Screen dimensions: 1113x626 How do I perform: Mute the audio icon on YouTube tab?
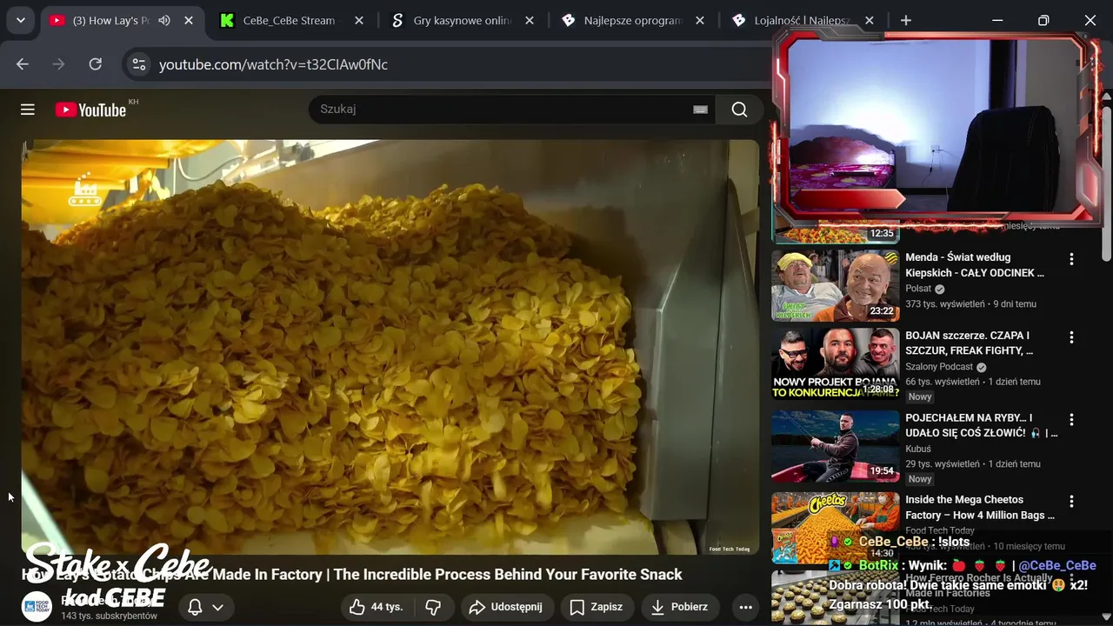164,20
